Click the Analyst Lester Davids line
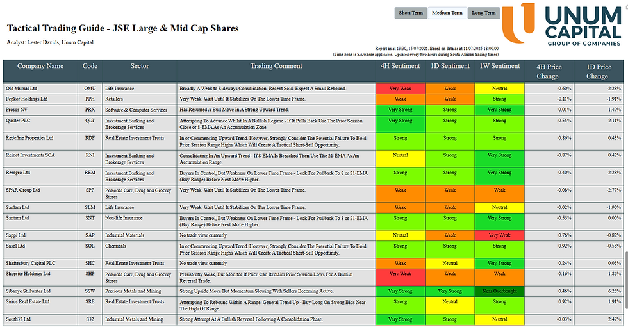 pos(50,42)
